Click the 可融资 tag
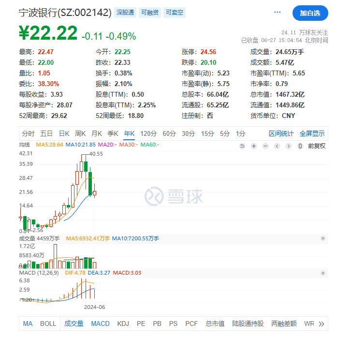337x338 pixels. 150,13
